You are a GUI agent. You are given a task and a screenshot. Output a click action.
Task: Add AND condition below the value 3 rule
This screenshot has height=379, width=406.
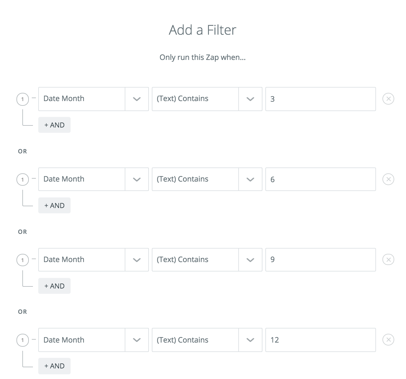click(x=54, y=125)
